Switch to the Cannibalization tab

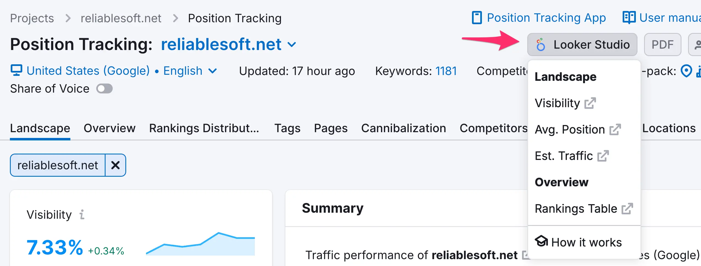coord(403,128)
